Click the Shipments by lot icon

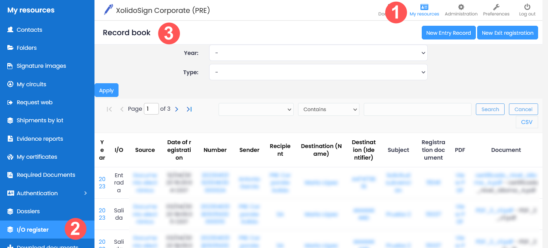10,121
